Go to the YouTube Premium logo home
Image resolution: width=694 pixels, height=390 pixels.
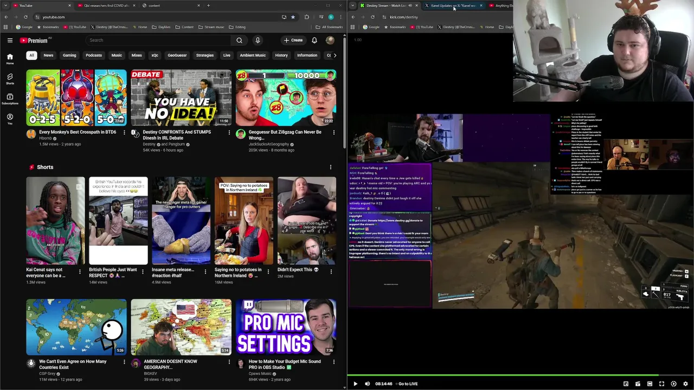pyautogui.click(x=34, y=40)
